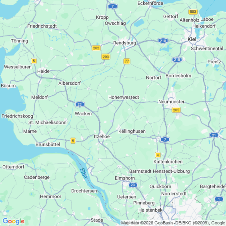Select the blue 215 highway shield

[x=177, y=60]
